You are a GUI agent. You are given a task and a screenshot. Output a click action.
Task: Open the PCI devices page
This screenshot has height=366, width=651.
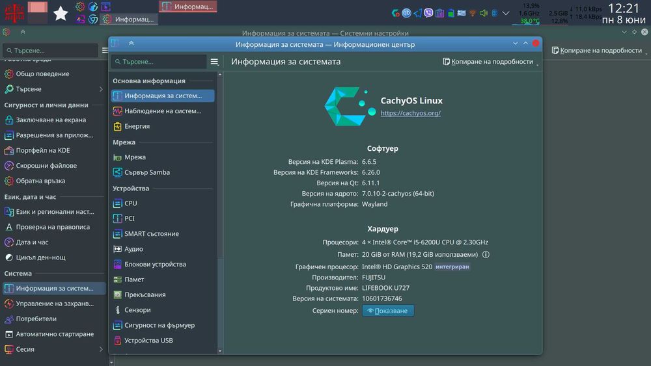pyautogui.click(x=162, y=218)
